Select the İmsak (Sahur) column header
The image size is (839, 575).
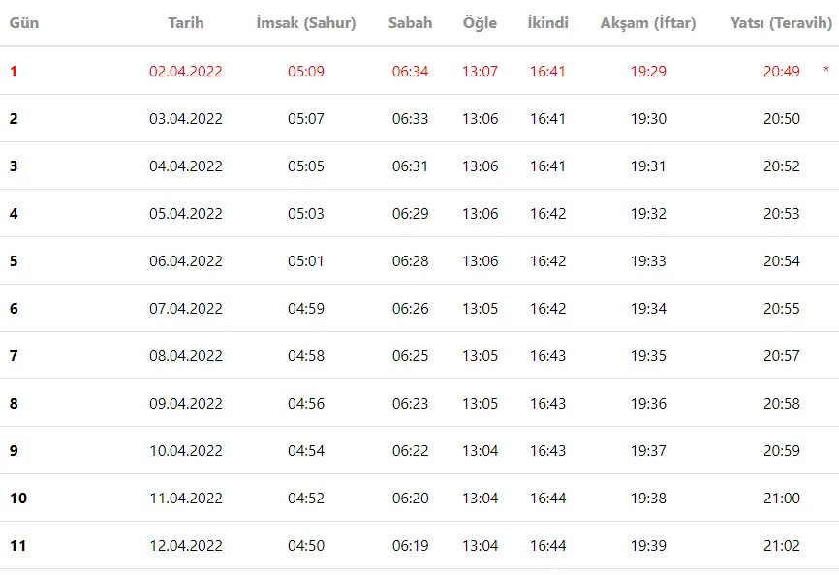pos(306,23)
